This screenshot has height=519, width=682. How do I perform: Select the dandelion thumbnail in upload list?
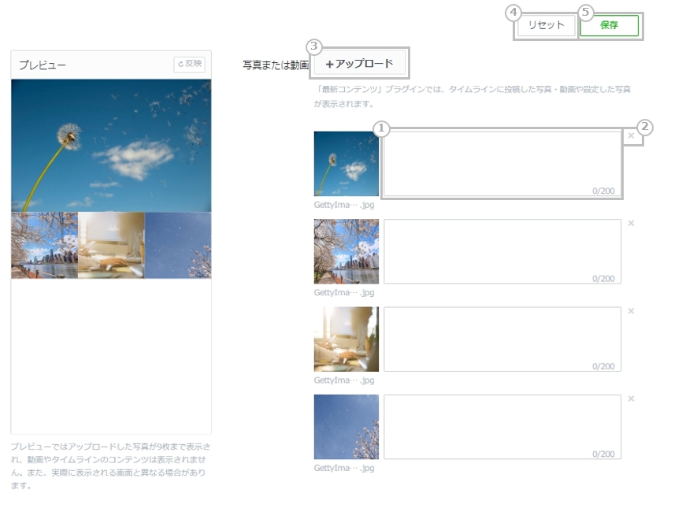click(x=346, y=163)
